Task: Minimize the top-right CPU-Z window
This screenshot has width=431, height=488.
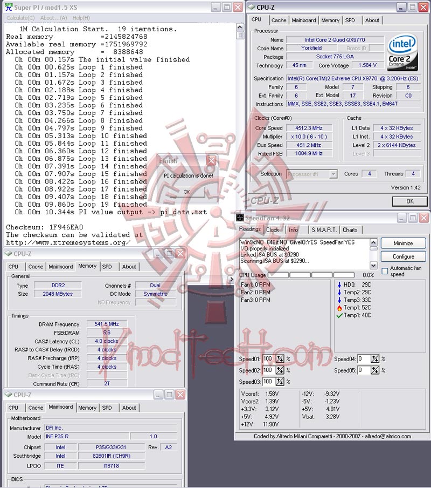Action: [x=401, y=7]
